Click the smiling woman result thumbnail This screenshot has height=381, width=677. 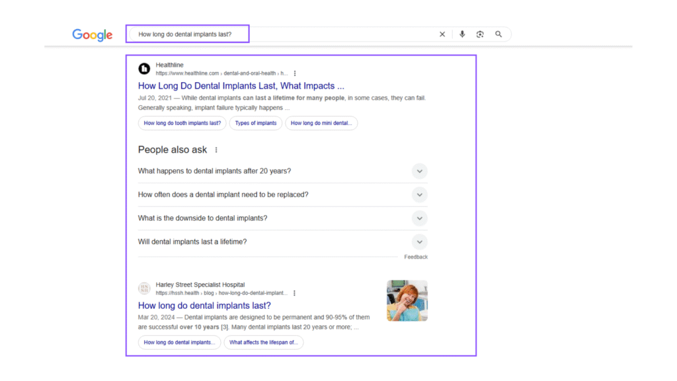[407, 301]
